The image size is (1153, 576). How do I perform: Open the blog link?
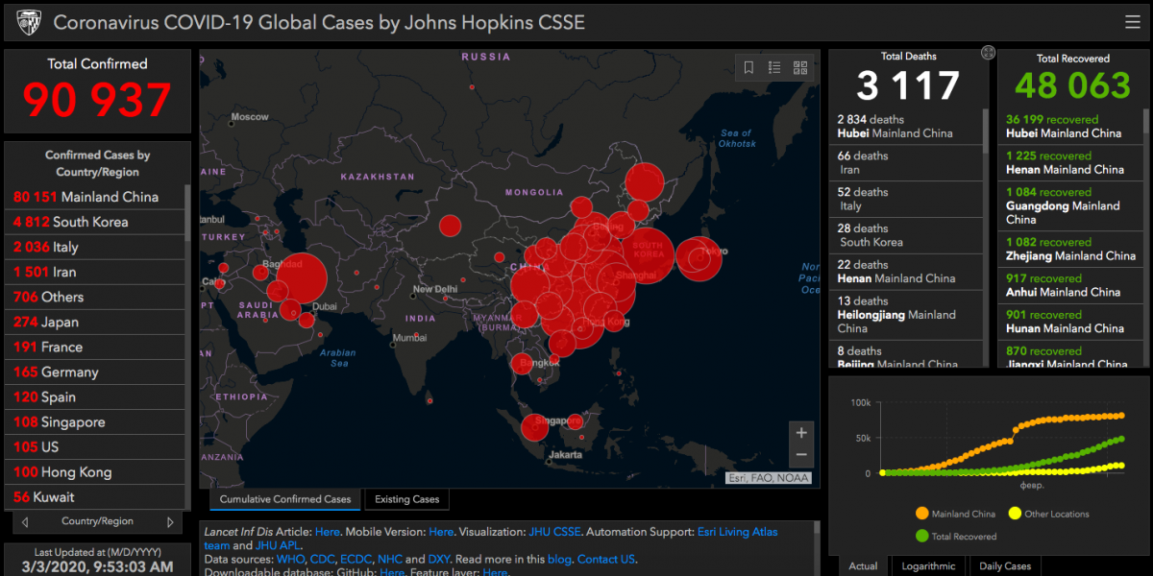(559, 559)
